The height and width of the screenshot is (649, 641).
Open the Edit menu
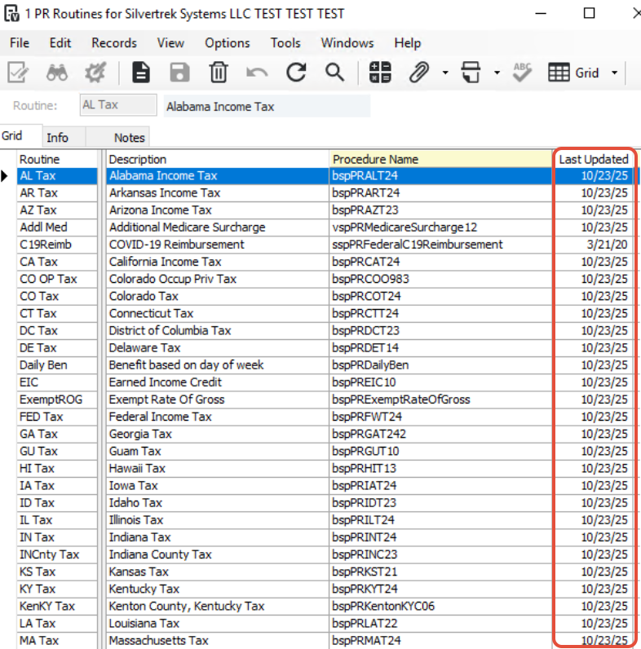[60, 43]
